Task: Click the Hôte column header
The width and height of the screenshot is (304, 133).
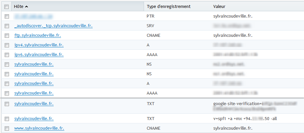Action: pyautogui.click(x=19, y=7)
